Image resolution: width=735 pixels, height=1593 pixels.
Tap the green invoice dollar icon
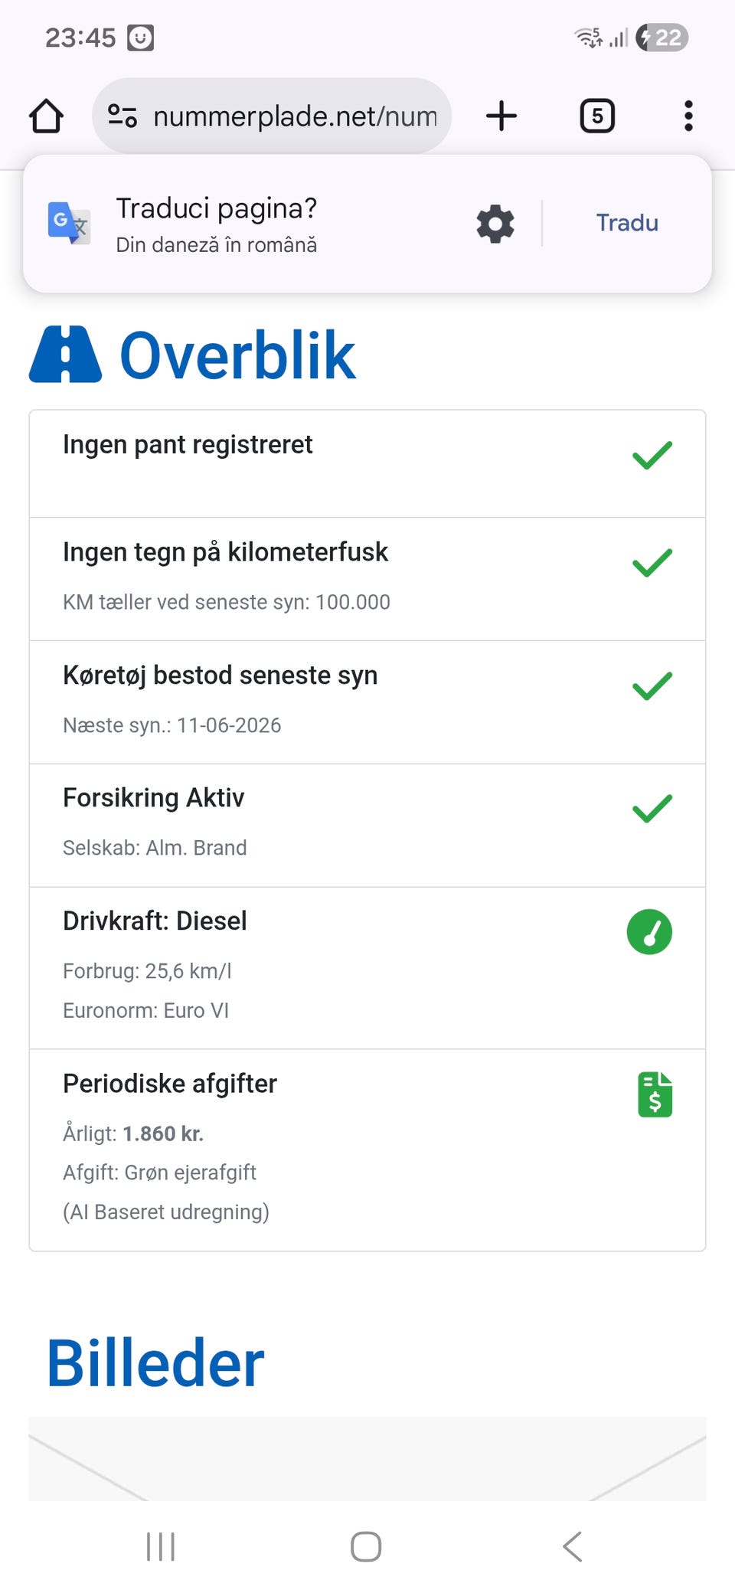pyautogui.click(x=655, y=1094)
